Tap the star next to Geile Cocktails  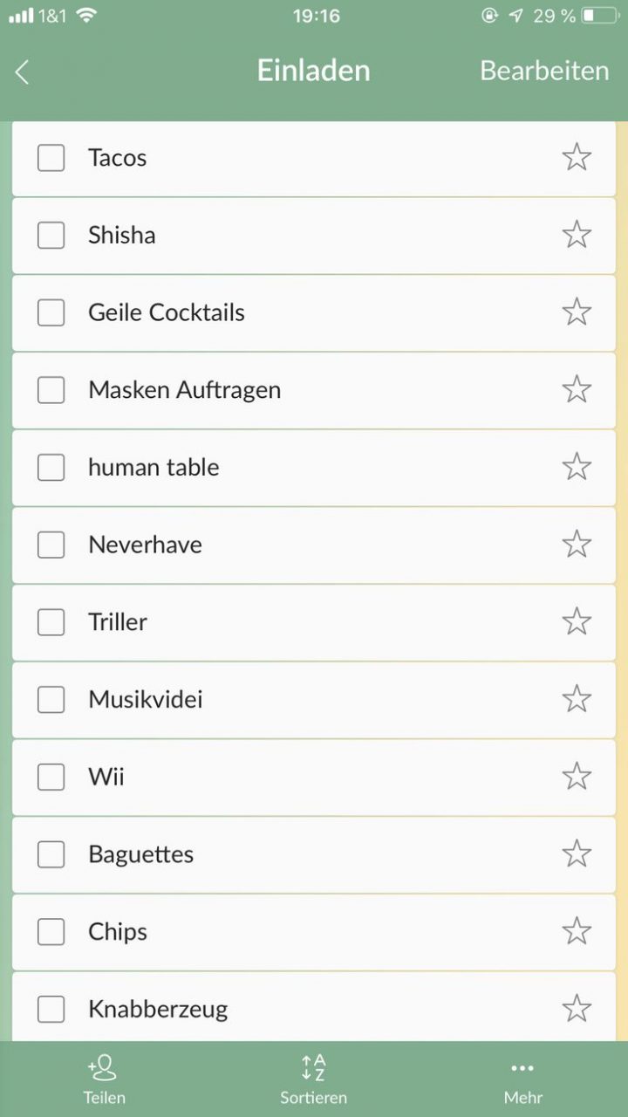coord(577,312)
